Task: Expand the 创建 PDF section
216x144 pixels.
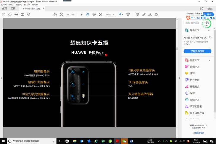Action: (x=209, y=60)
